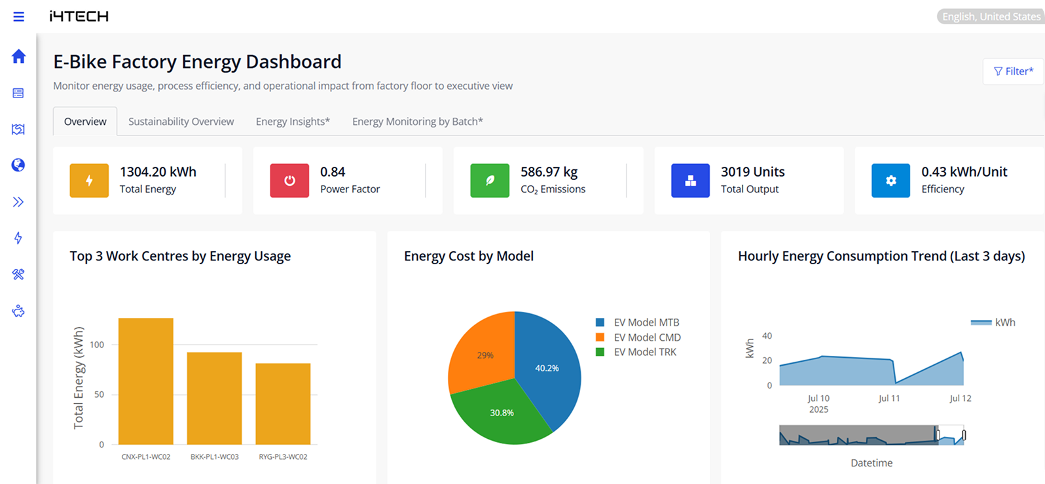Image resolution: width=1045 pixels, height=484 pixels.
Task: Toggle EV Model TRK legend entry
Action: 644,352
